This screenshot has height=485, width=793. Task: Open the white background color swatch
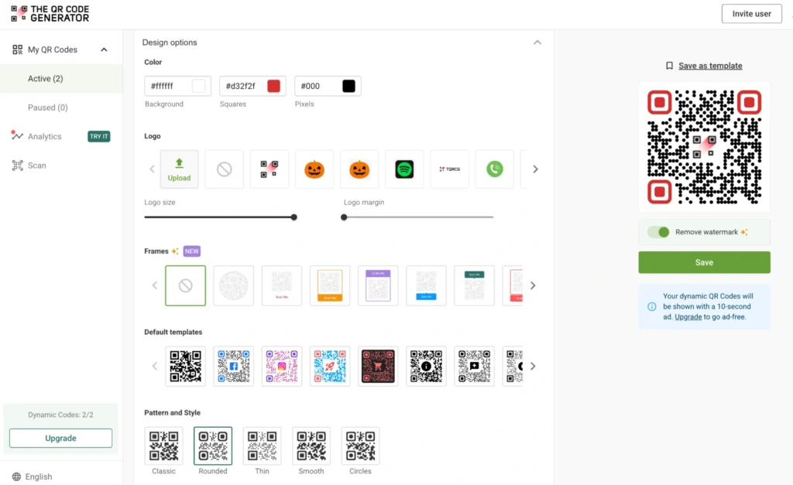tap(199, 86)
